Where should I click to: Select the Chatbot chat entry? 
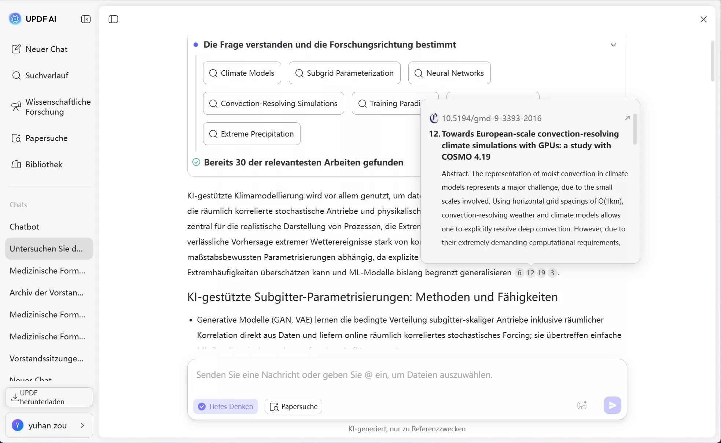click(24, 227)
